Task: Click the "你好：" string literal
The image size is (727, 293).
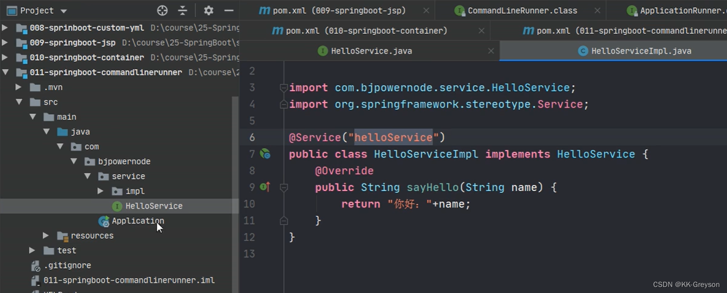Action: pos(409,204)
